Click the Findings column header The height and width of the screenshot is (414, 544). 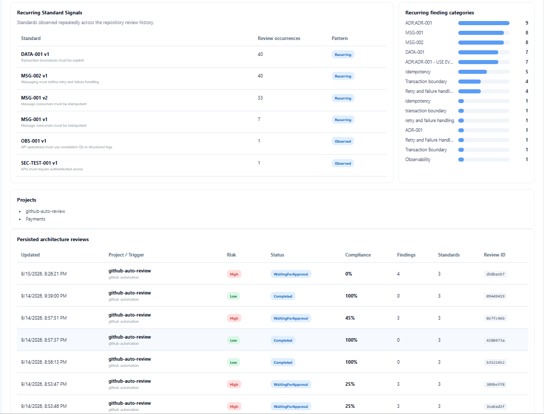(x=406, y=255)
